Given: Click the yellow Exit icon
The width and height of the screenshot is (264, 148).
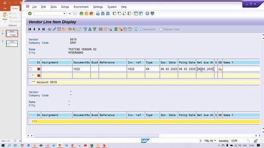Looking at the screenshot, I should [x=86, y=14].
